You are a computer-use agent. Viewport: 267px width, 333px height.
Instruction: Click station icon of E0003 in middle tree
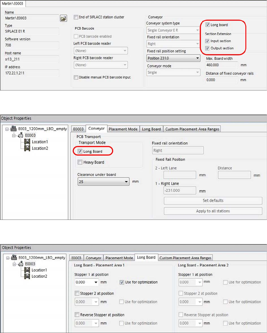(x=21, y=135)
